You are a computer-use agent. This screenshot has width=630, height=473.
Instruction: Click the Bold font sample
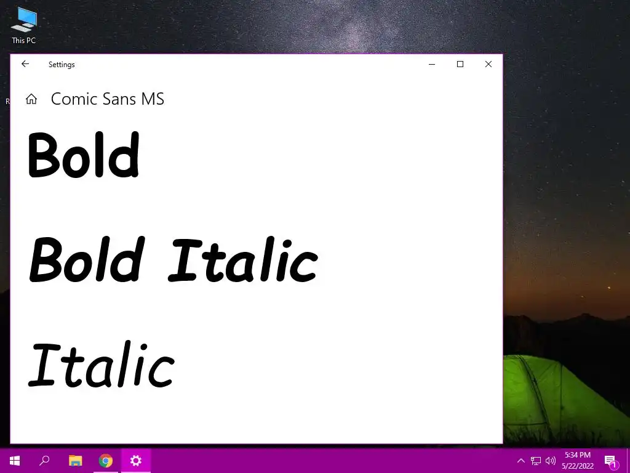pyautogui.click(x=84, y=155)
